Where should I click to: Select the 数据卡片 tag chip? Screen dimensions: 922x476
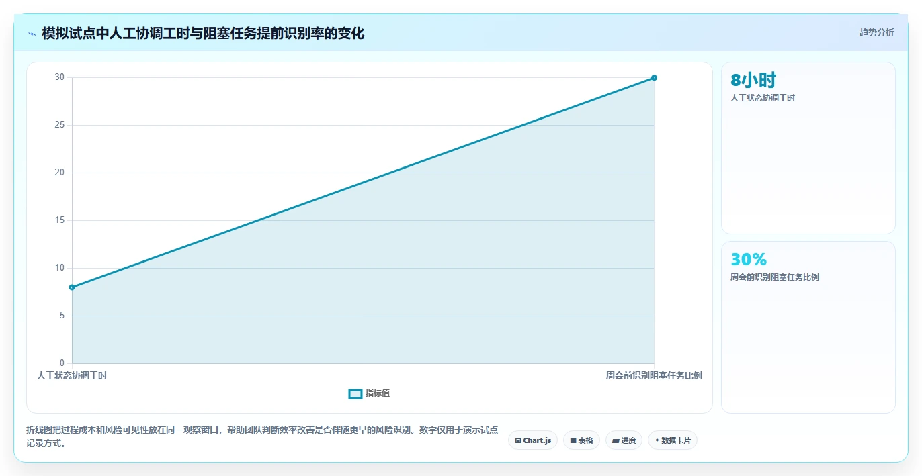(673, 440)
